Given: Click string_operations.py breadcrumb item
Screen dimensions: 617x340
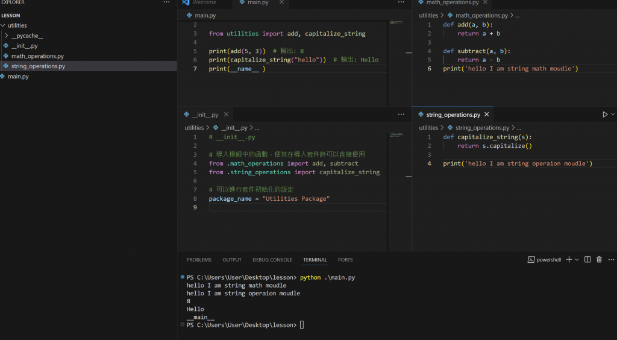Looking at the screenshot, I should click(482, 128).
